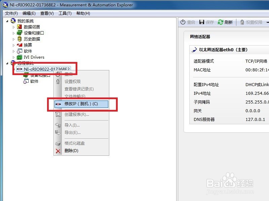Viewport: 269px width, 201px height.
Task: Click the 网络适配器 section heading
Action: tap(200, 37)
